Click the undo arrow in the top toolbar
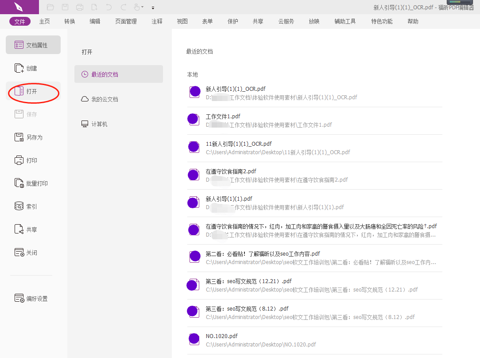 [x=109, y=7]
